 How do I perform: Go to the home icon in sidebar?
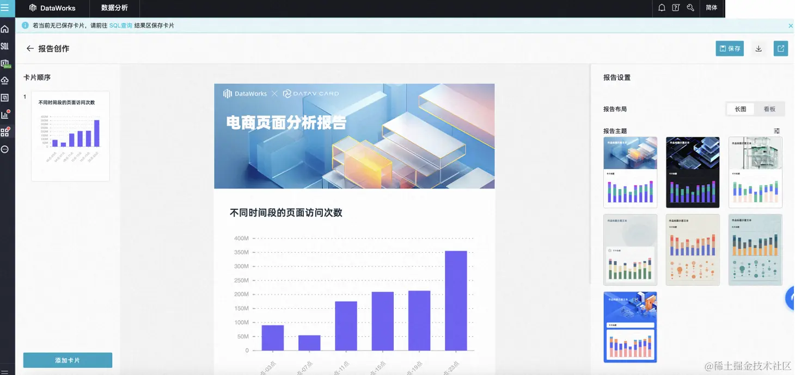[5, 29]
